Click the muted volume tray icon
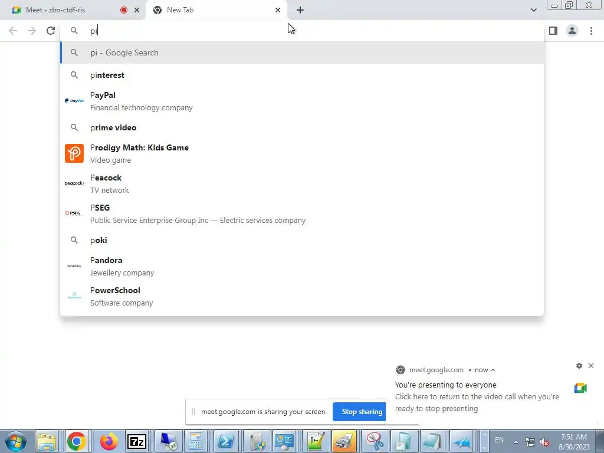 (544, 442)
